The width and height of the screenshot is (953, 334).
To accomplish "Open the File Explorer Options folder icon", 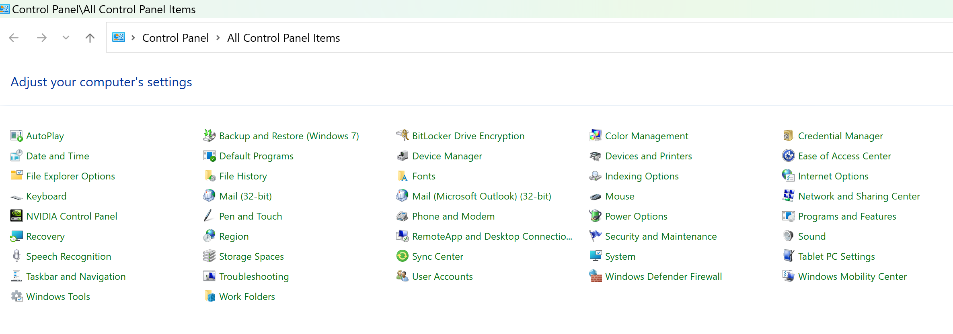I will pos(16,175).
